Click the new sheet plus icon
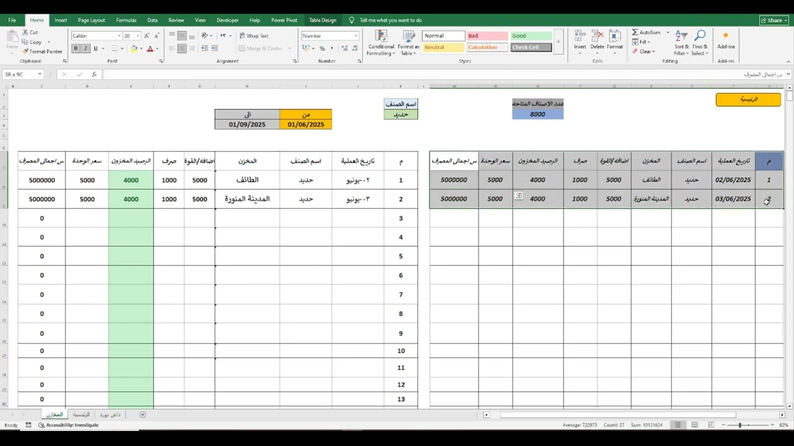794x446 pixels. pos(143,414)
